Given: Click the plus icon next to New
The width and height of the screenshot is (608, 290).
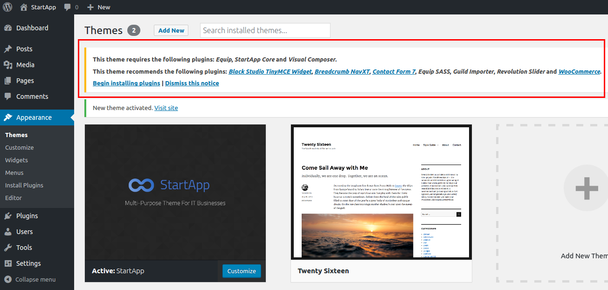Looking at the screenshot, I should tap(90, 7).
